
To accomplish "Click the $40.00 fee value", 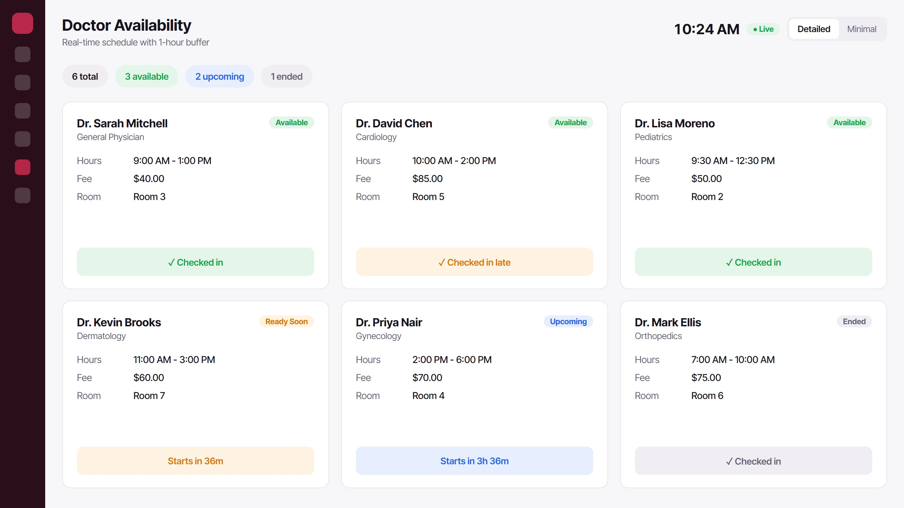I will (149, 179).
